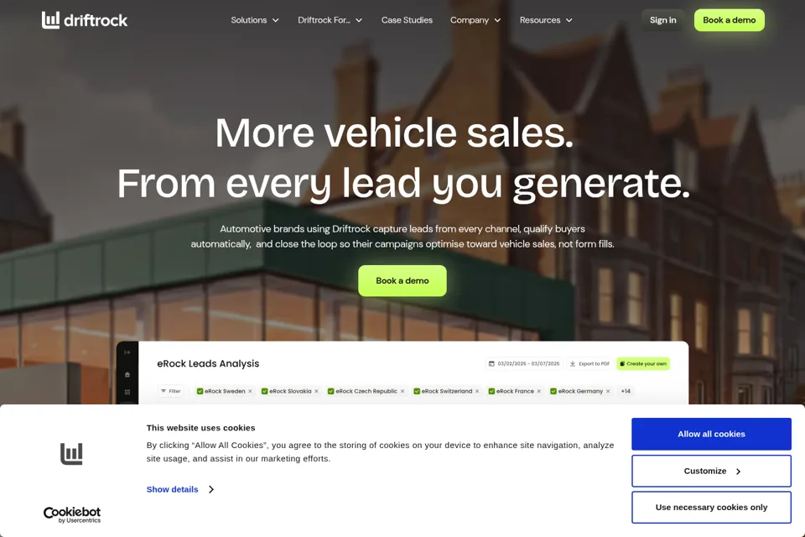Click Book a demo in the header
This screenshot has width=805, height=537.
pos(729,20)
